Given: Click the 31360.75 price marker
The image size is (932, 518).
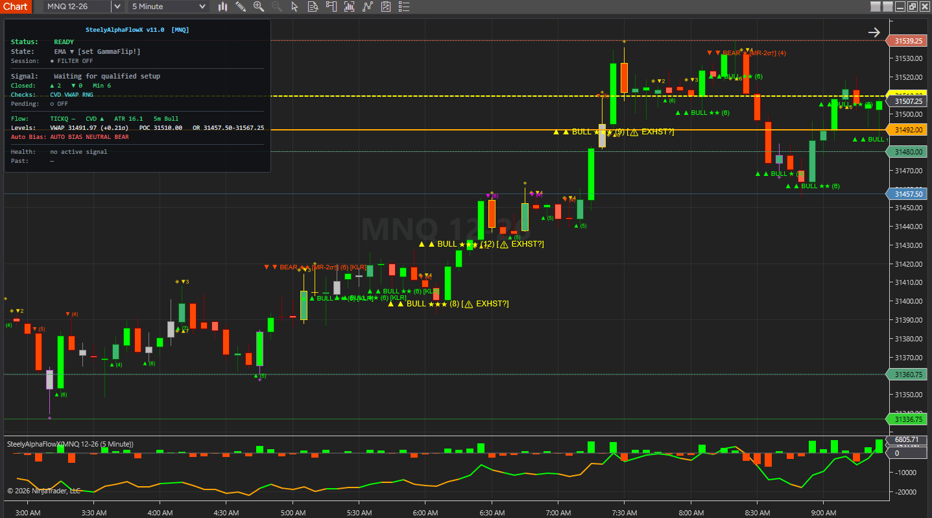Looking at the screenshot, I should pos(907,375).
